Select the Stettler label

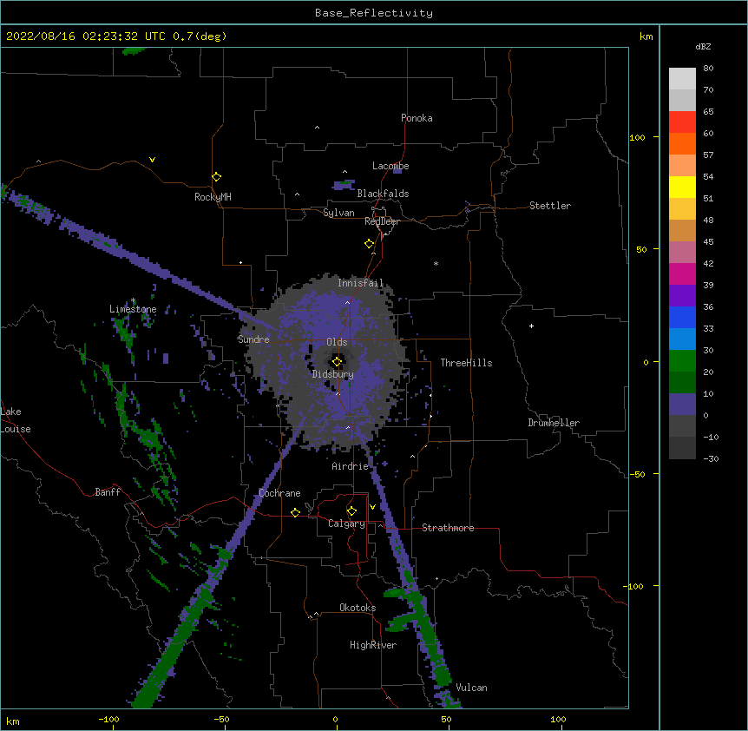click(550, 206)
